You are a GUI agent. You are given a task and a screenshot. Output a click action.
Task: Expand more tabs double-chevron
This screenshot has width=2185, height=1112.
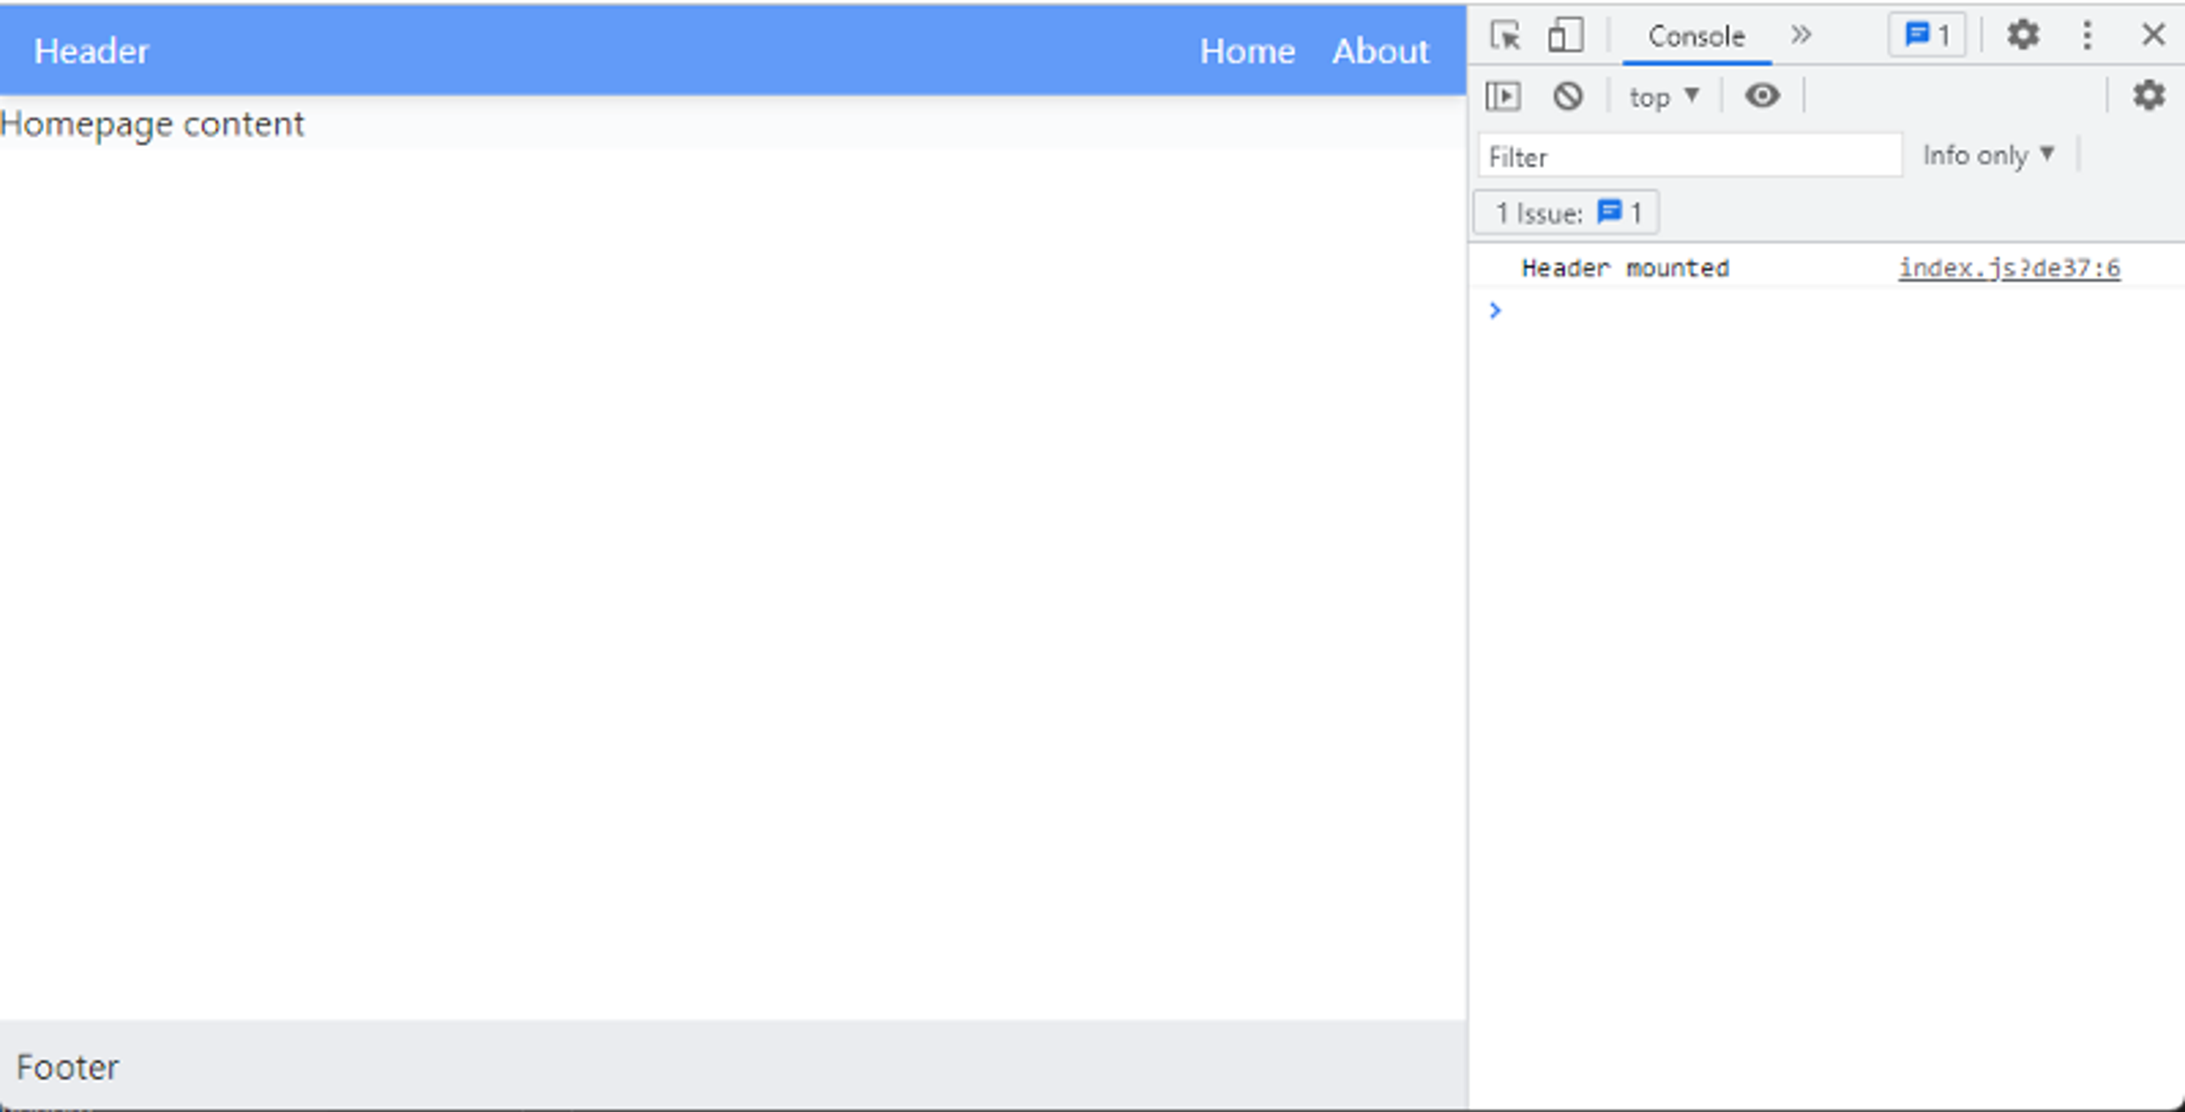[x=1801, y=36]
